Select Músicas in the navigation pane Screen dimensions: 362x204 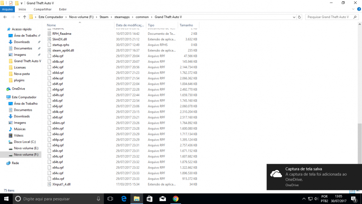click(20, 129)
